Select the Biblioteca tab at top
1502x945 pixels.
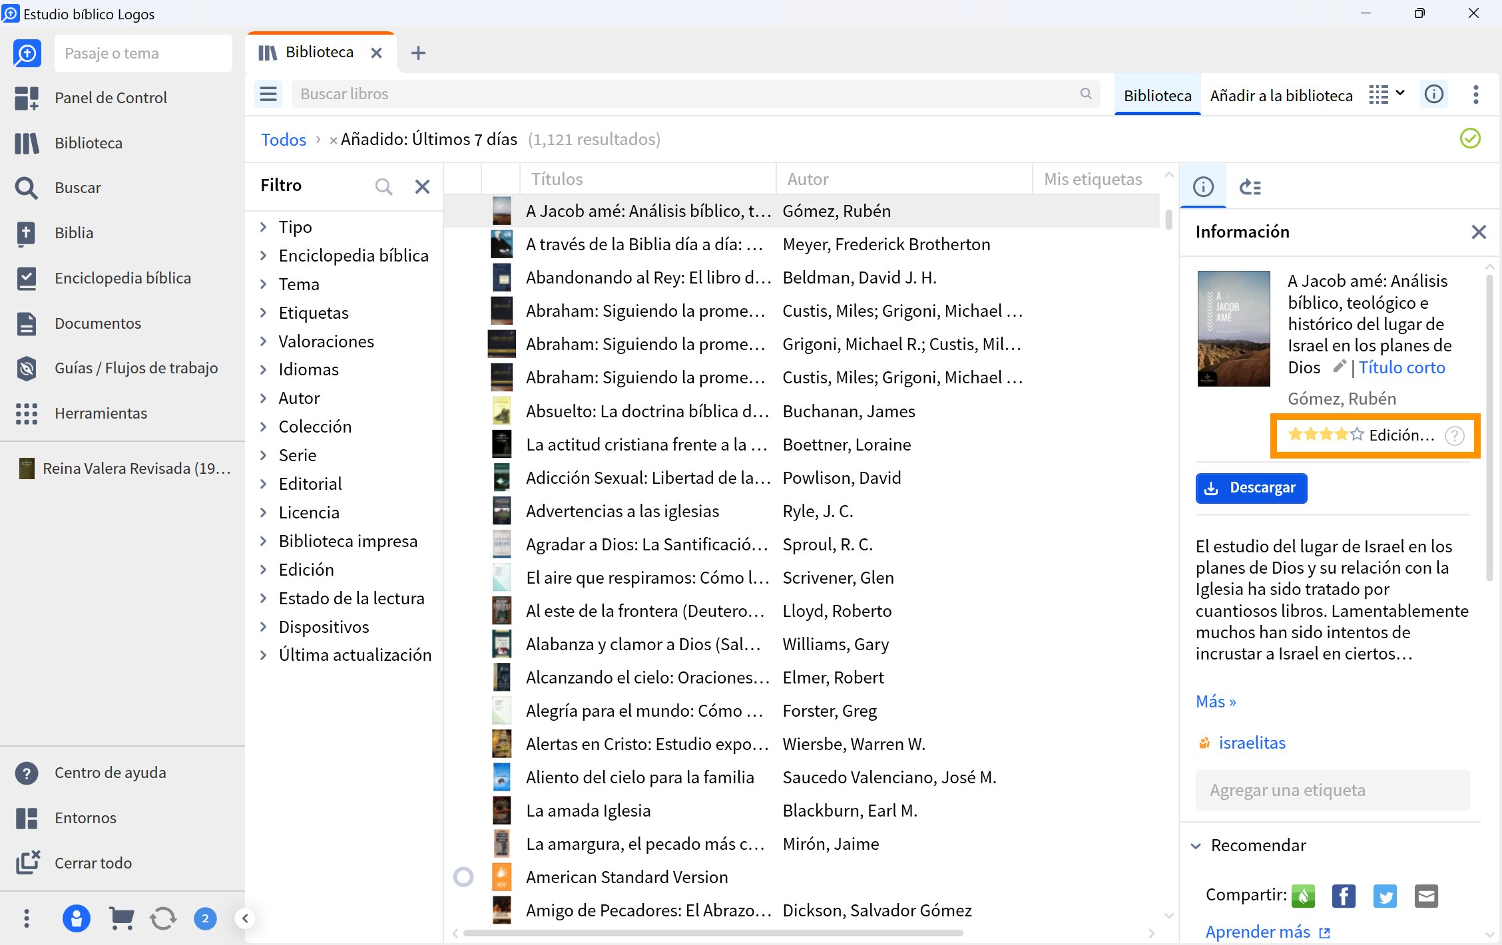[x=320, y=52]
